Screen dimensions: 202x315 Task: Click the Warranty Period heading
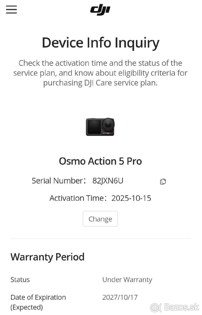click(x=47, y=257)
